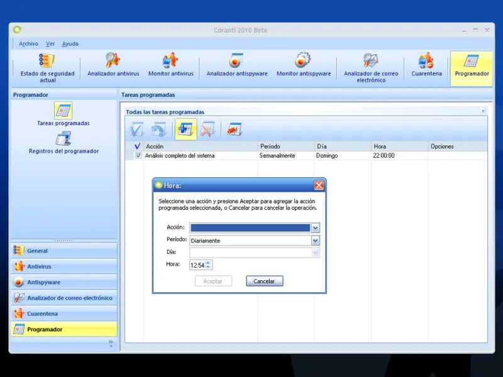Click the enable task checkmark calendar icon

(136, 129)
